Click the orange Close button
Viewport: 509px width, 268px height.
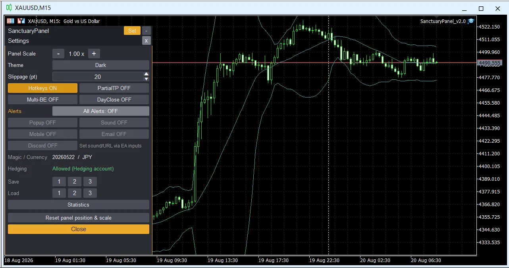point(79,229)
